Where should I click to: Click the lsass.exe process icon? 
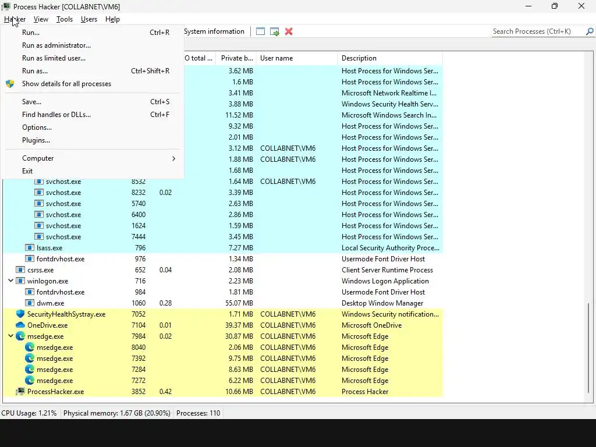(x=30, y=247)
